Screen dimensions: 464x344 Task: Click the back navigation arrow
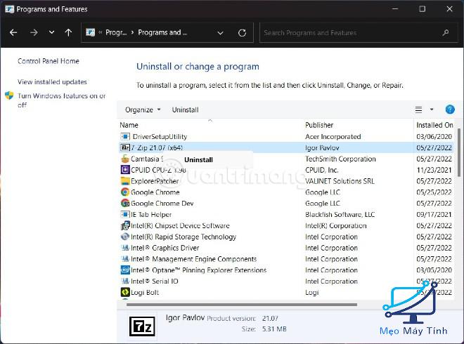13,32
